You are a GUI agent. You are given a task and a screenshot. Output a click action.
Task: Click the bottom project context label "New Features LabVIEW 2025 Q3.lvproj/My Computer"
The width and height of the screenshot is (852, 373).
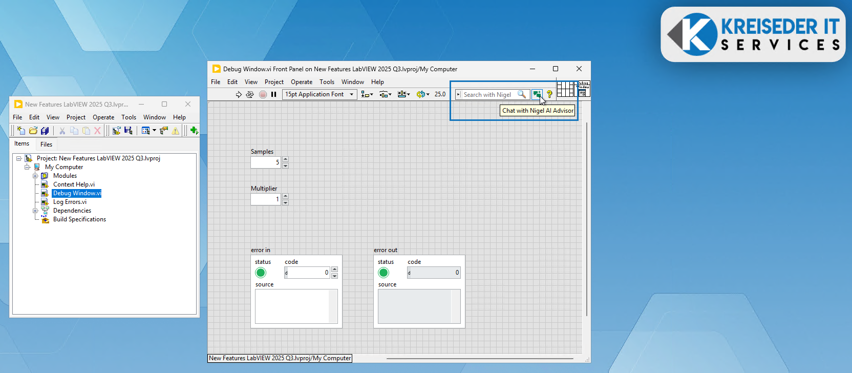280,358
